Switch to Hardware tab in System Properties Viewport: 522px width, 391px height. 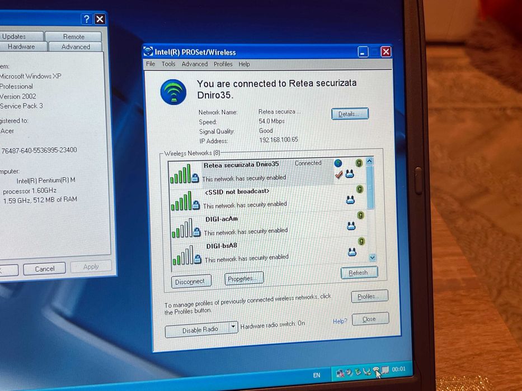[x=22, y=46]
